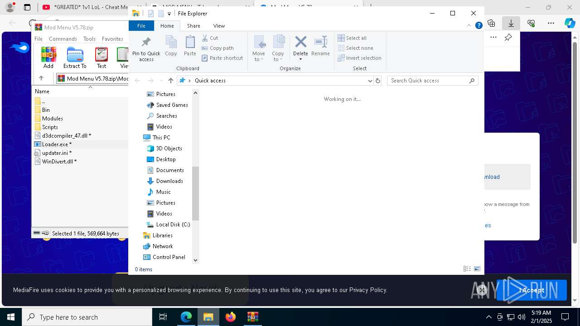Open WinRAR Tools menu

[x=89, y=39]
